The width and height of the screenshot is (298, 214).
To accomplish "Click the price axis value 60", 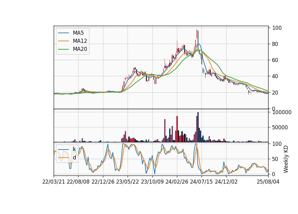I will (x=275, y=60).
